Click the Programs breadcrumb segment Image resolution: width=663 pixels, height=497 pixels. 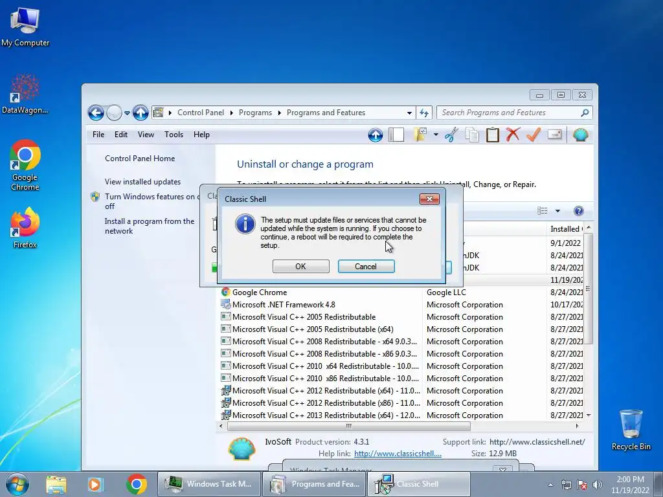tap(255, 113)
